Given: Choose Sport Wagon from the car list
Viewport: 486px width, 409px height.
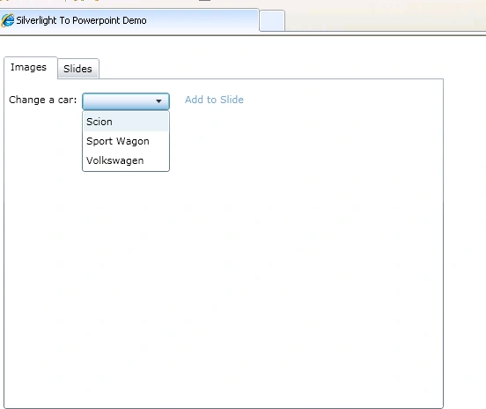Looking at the screenshot, I should click(x=126, y=141).
